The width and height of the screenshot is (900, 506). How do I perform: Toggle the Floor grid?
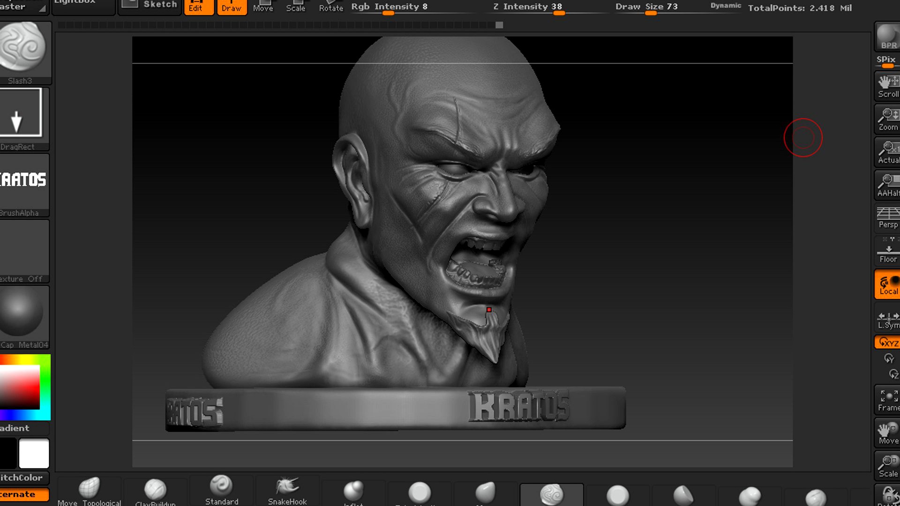[x=888, y=251]
